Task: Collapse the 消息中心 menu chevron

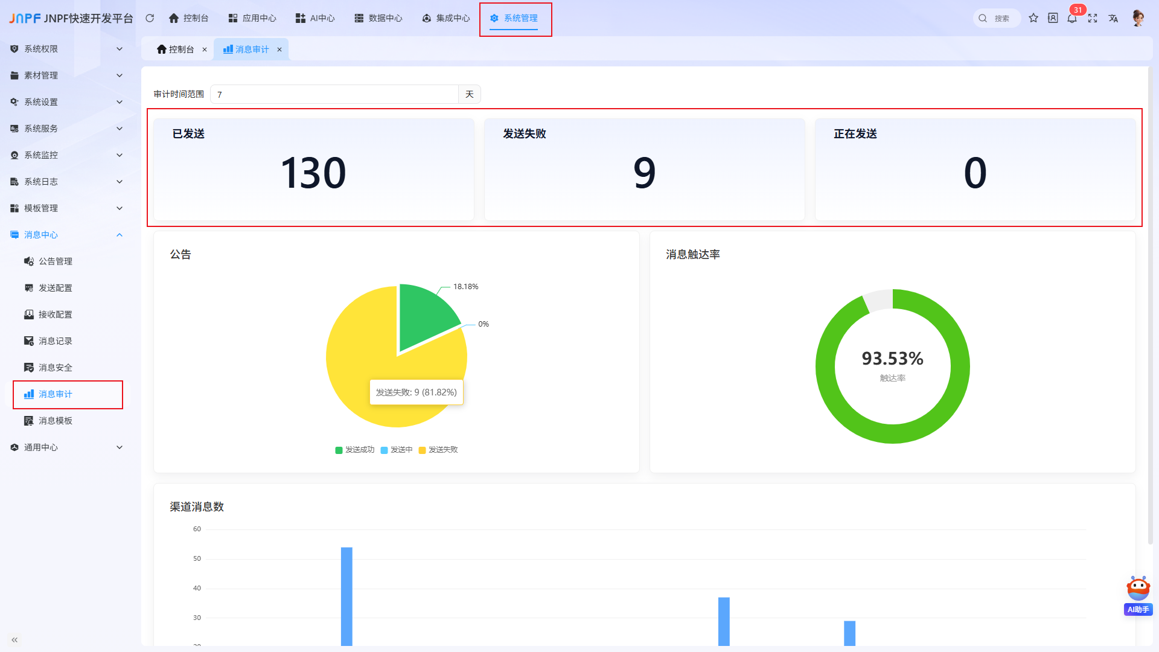Action: click(120, 235)
